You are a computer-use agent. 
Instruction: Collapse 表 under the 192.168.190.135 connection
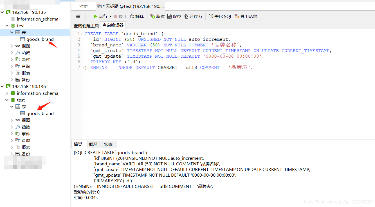click(x=12, y=33)
